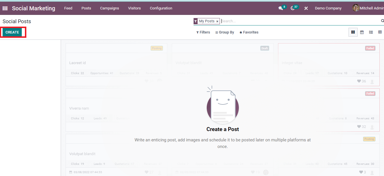Select the Quotations: 45 statistic

(338, 164)
